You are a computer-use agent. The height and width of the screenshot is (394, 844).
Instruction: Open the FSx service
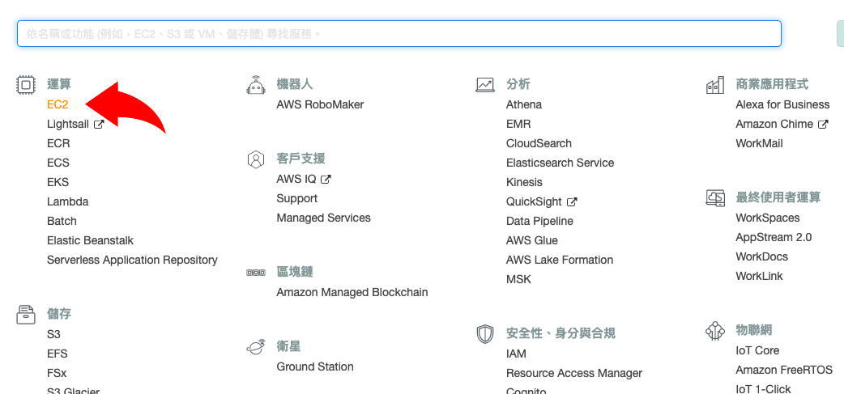pos(57,373)
